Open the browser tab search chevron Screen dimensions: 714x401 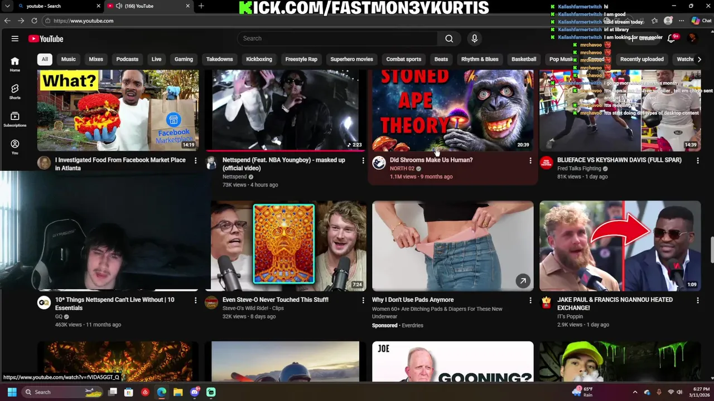pyautogui.click(x=7, y=6)
